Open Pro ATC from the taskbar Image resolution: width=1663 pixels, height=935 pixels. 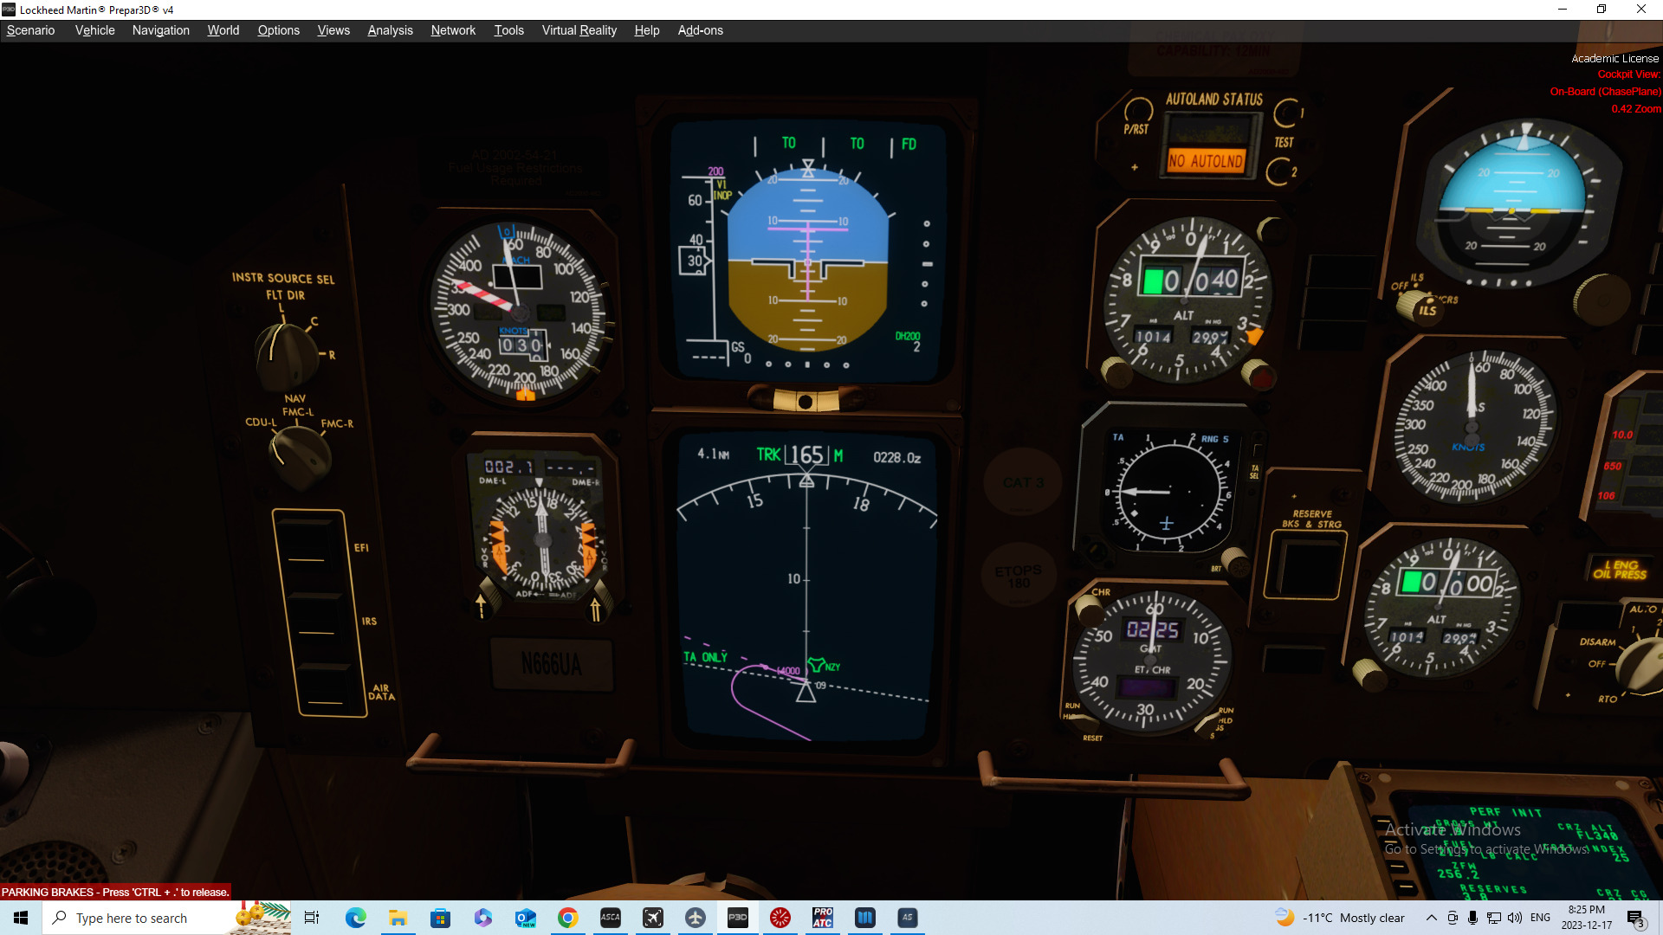tap(822, 918)
